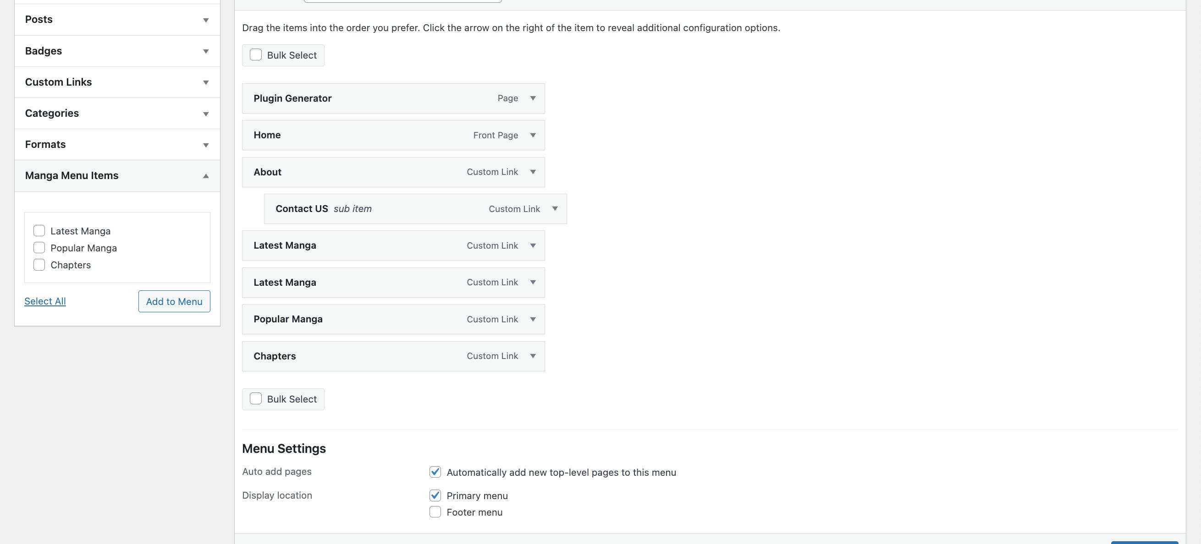The height and width of the screenshot is (544, 1201).
Task: Toggle top Bulk Select checkbox
Action: [x=255, y=55]
